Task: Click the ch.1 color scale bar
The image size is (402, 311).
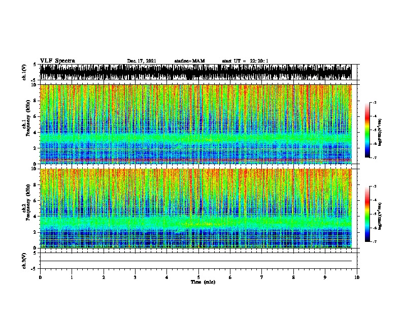Action: 367,130
